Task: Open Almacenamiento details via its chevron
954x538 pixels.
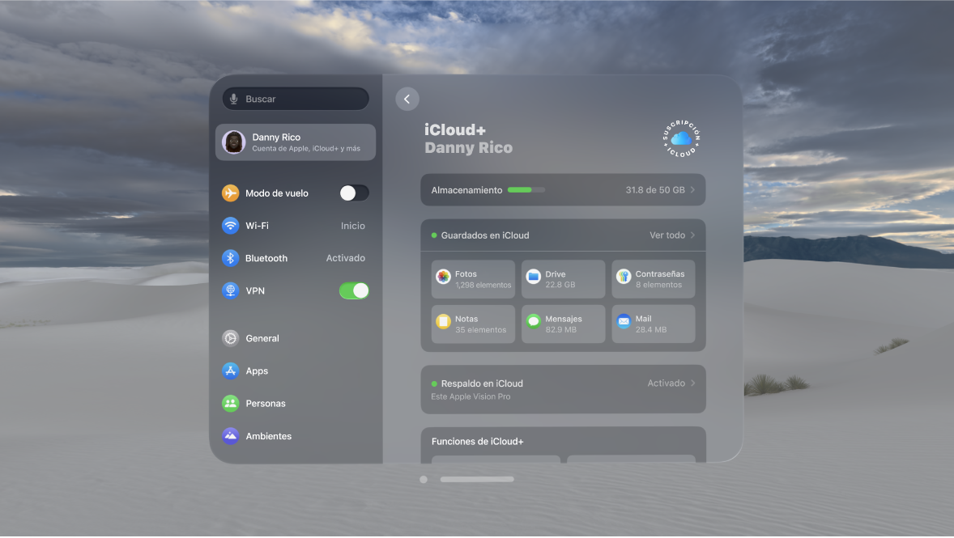Action: [692, 189]
